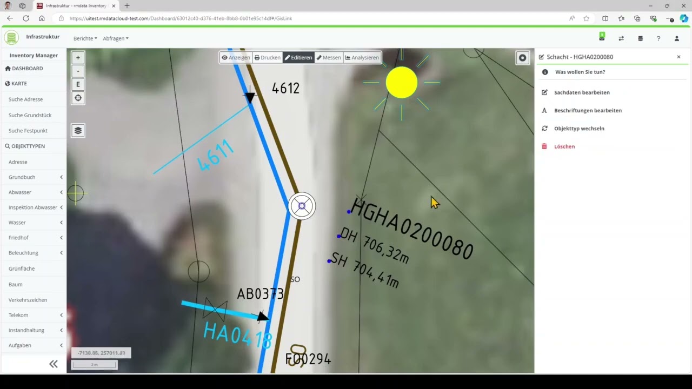This screenshot has width=692, height=389.
Task: Zoom in the map with plus button
Action: click(x=78, y=57)
